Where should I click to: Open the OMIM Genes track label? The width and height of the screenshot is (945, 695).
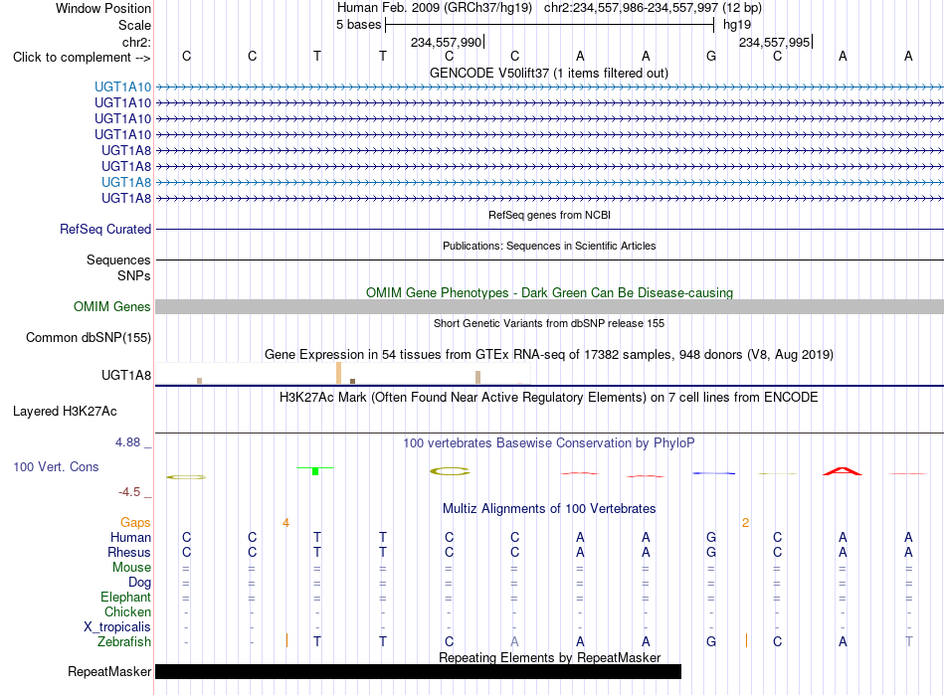112,306
